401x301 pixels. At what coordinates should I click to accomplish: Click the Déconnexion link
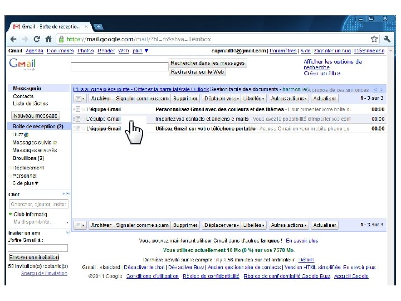pyautogui.click(x=369, y=51)
